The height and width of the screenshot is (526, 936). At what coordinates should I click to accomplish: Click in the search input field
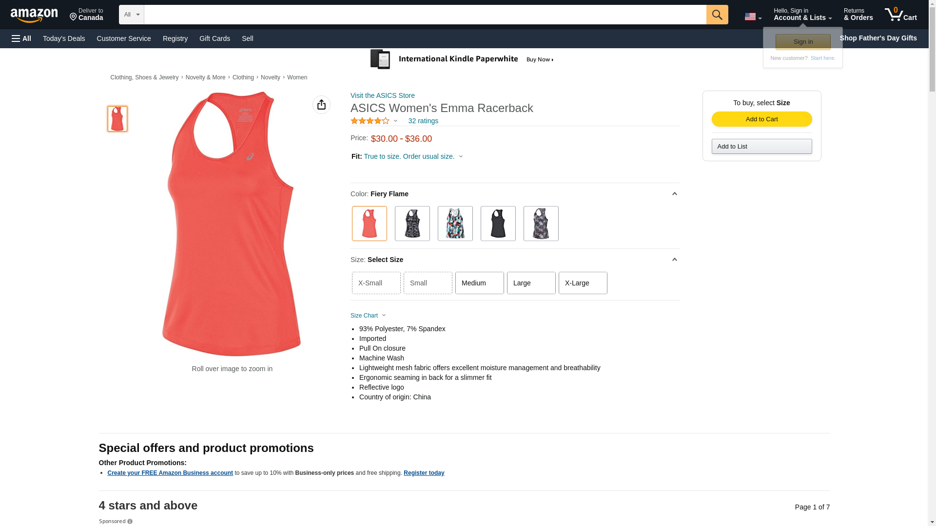point(425,15)
